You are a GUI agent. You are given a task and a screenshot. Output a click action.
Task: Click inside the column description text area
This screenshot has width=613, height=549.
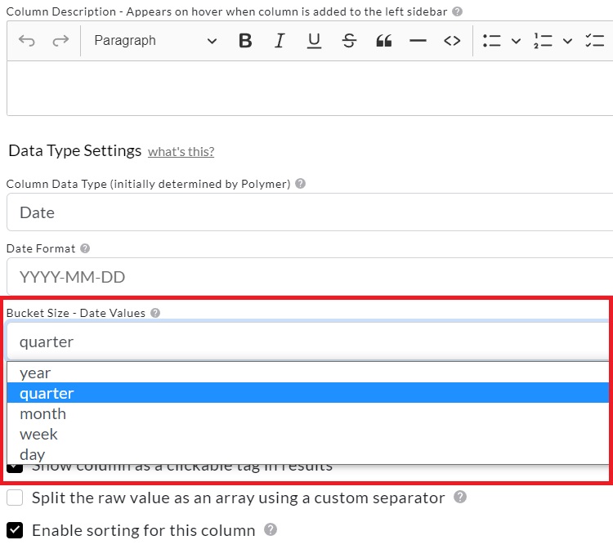tap(310, 88)
